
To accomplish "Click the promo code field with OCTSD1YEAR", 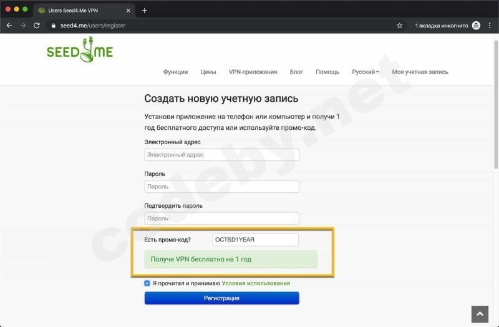I will coord(256,240).
